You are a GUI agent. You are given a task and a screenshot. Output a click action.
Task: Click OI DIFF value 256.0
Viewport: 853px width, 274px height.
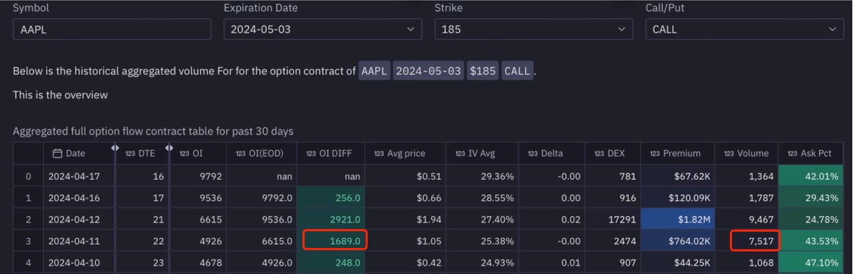point(331,198)
